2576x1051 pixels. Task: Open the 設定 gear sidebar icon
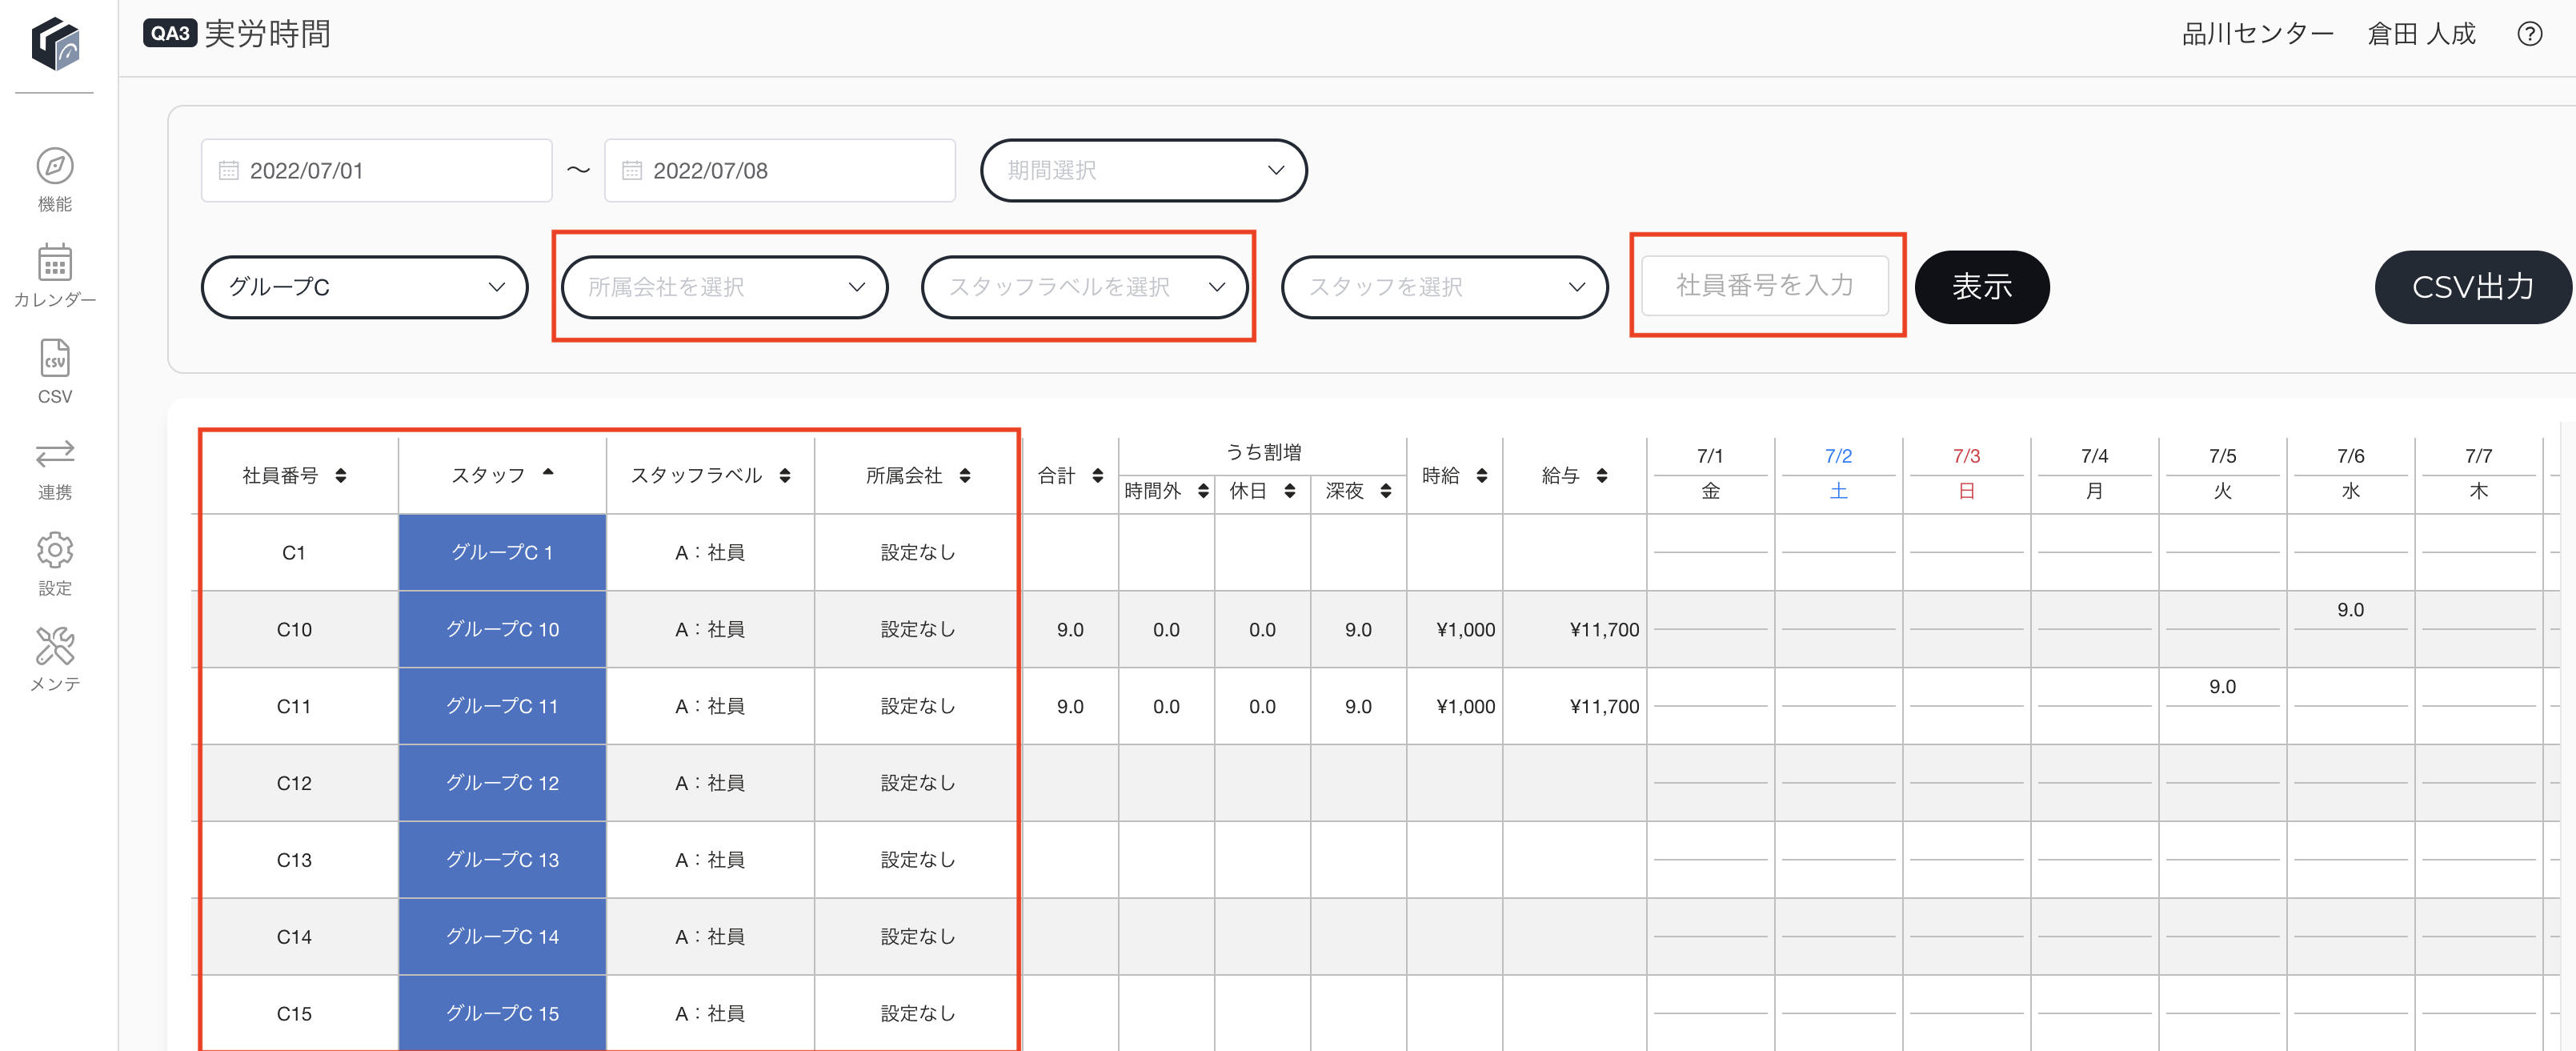(x=55, y=550)
